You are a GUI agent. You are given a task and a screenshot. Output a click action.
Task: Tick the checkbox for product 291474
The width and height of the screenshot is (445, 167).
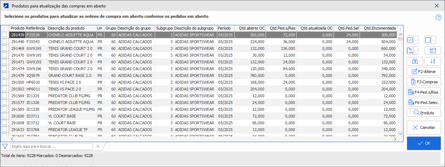pos(4,69)
